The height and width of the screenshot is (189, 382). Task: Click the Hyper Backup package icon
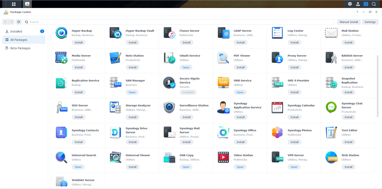point(62,33)
